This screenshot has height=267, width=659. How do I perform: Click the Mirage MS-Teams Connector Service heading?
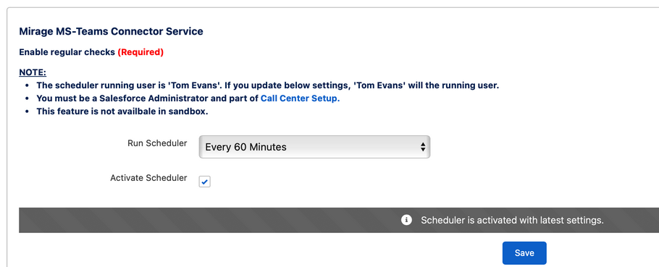[112, 32]
